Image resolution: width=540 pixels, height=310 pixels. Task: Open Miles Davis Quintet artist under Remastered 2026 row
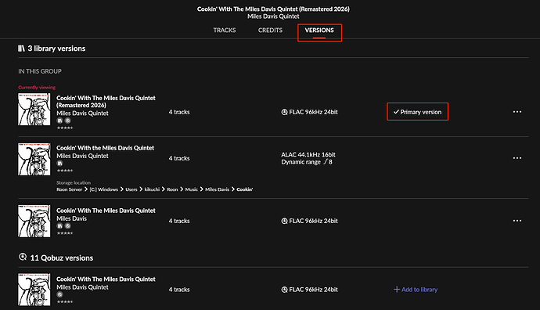pos(82,114)
